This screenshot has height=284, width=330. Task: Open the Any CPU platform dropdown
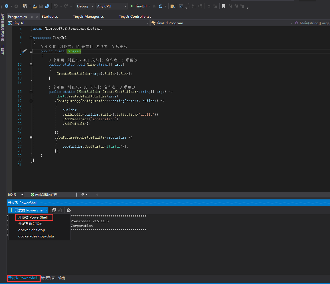point(112,6)
